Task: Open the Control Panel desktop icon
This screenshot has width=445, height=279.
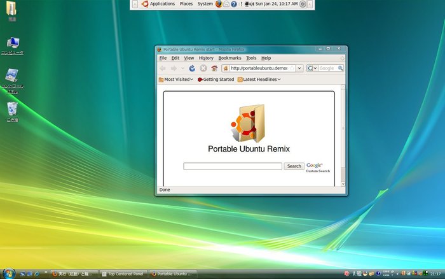Action: tap(12, 81)
